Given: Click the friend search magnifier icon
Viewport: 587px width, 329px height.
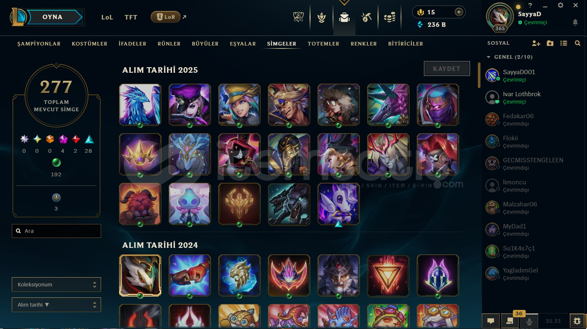Looking at the screenshot, I should point(577,43).
